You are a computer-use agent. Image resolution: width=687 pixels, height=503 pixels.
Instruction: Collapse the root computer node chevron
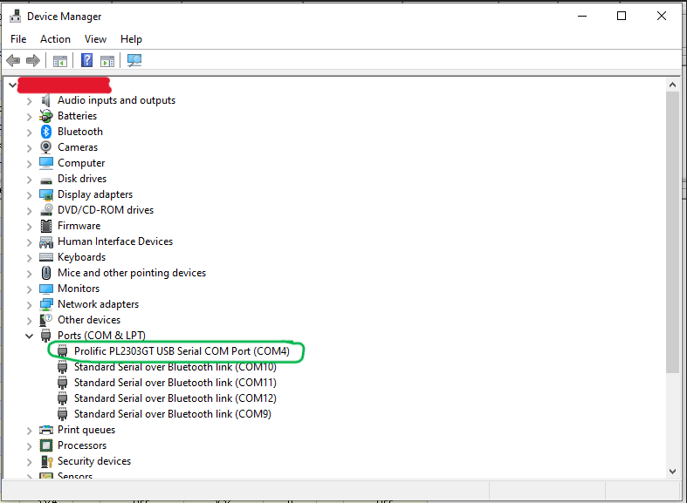13,85
